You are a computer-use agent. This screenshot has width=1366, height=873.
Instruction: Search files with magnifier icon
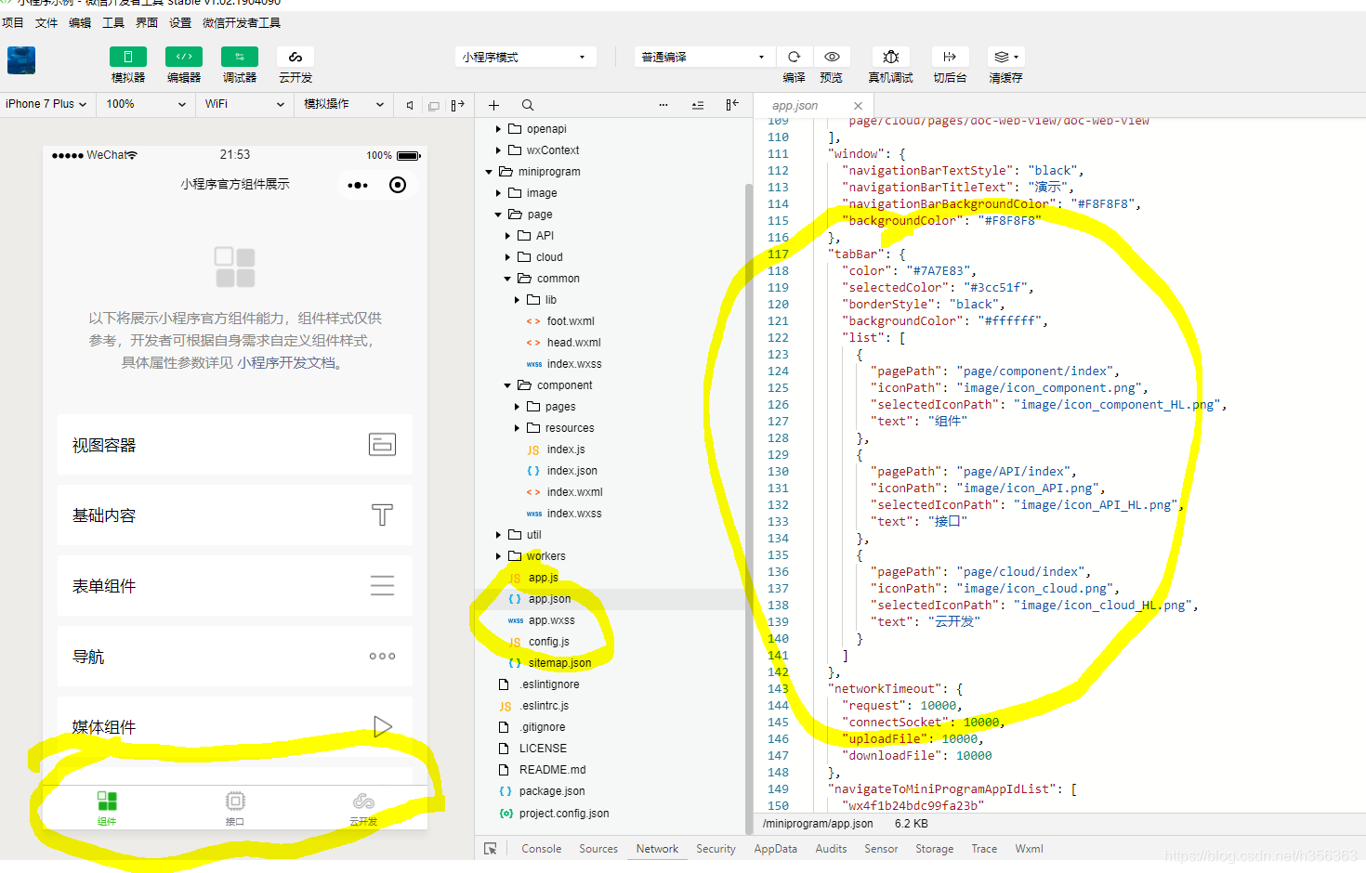[528, 105]
